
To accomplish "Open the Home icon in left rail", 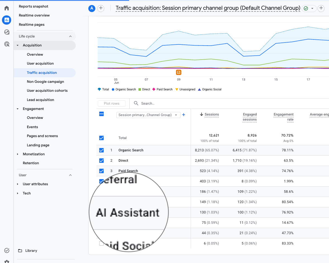I will (x=7, y=8).
